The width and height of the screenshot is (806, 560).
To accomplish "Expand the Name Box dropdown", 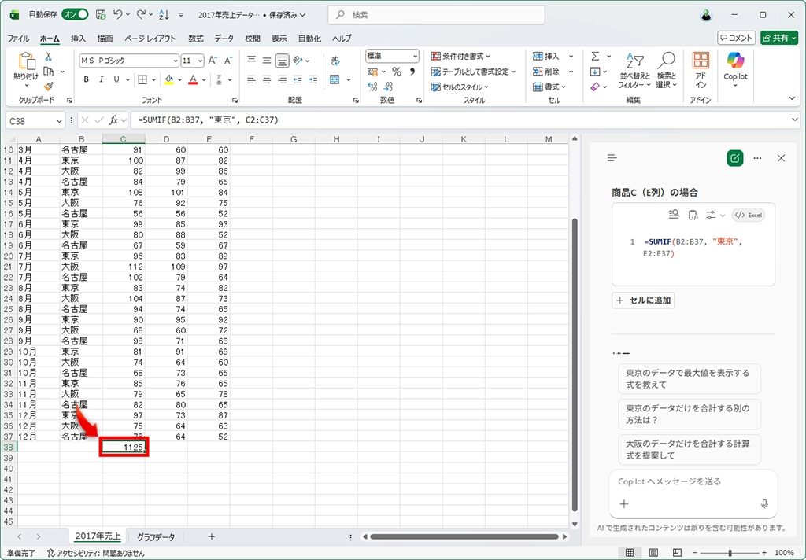I will (59, 120).
